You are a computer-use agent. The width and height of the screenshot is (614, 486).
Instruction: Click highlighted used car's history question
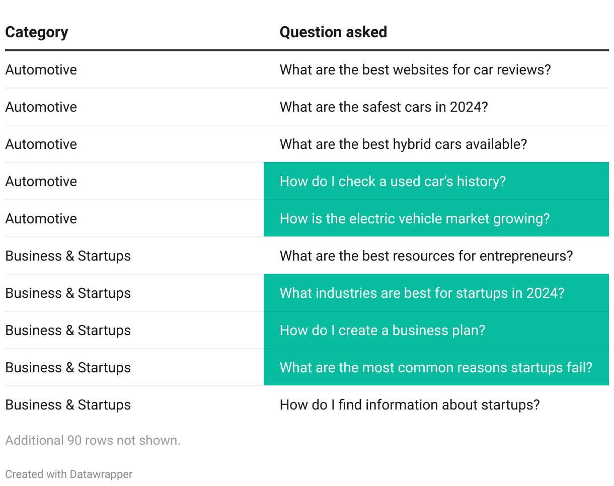pyautogui.click(x=393, y=181)
